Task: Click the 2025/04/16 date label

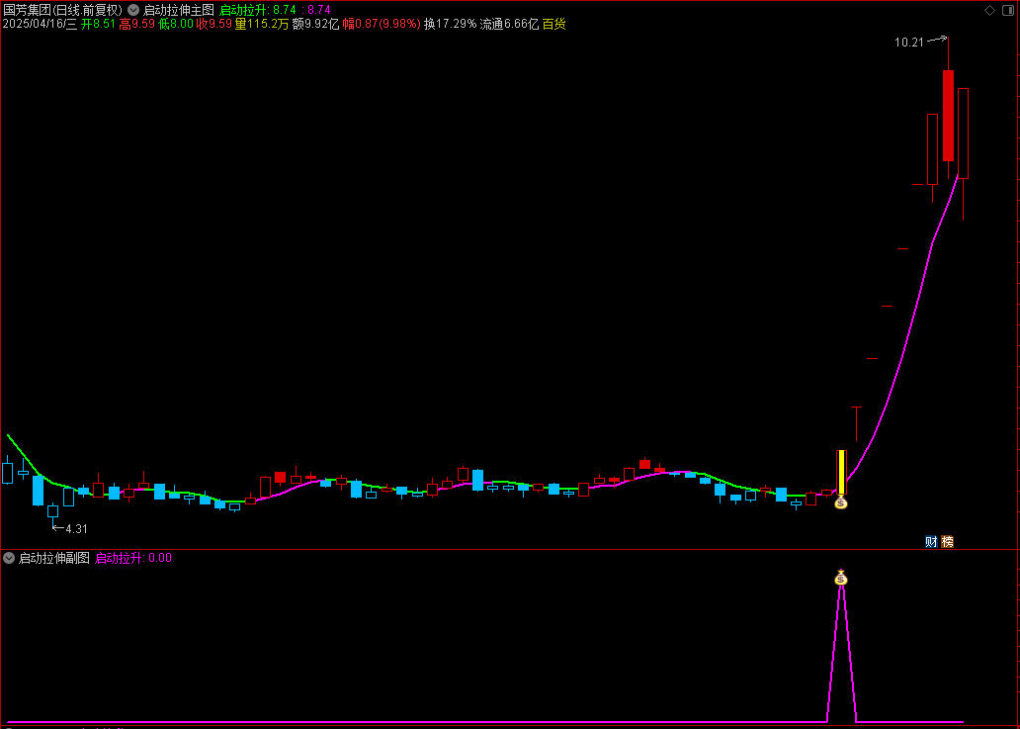Action: tap(40, 24)
